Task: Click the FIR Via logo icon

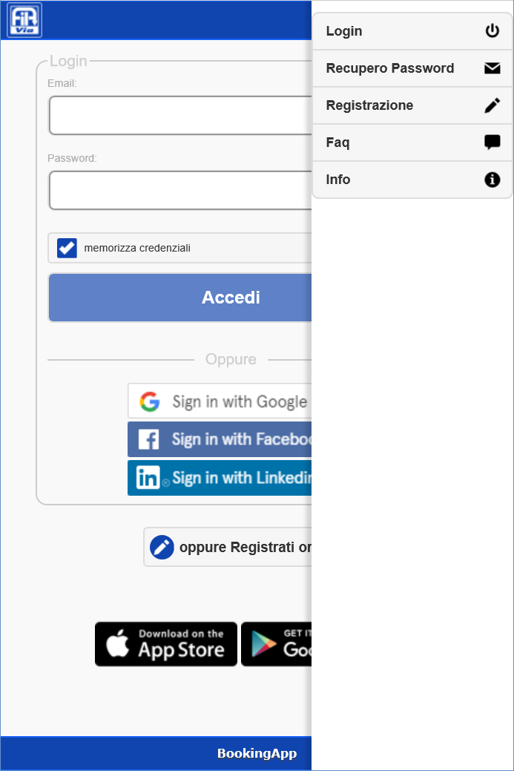Action: coord(24,20)
